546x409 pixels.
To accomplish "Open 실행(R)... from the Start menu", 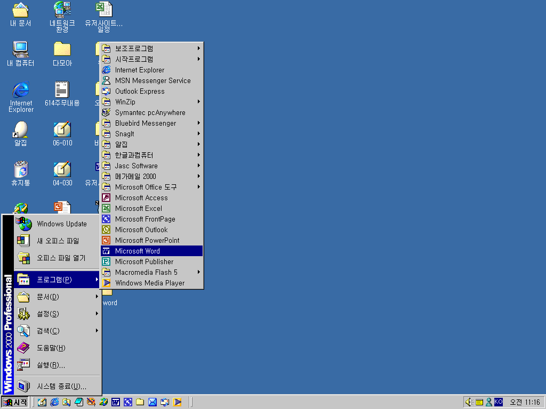I will pos(58,365).
